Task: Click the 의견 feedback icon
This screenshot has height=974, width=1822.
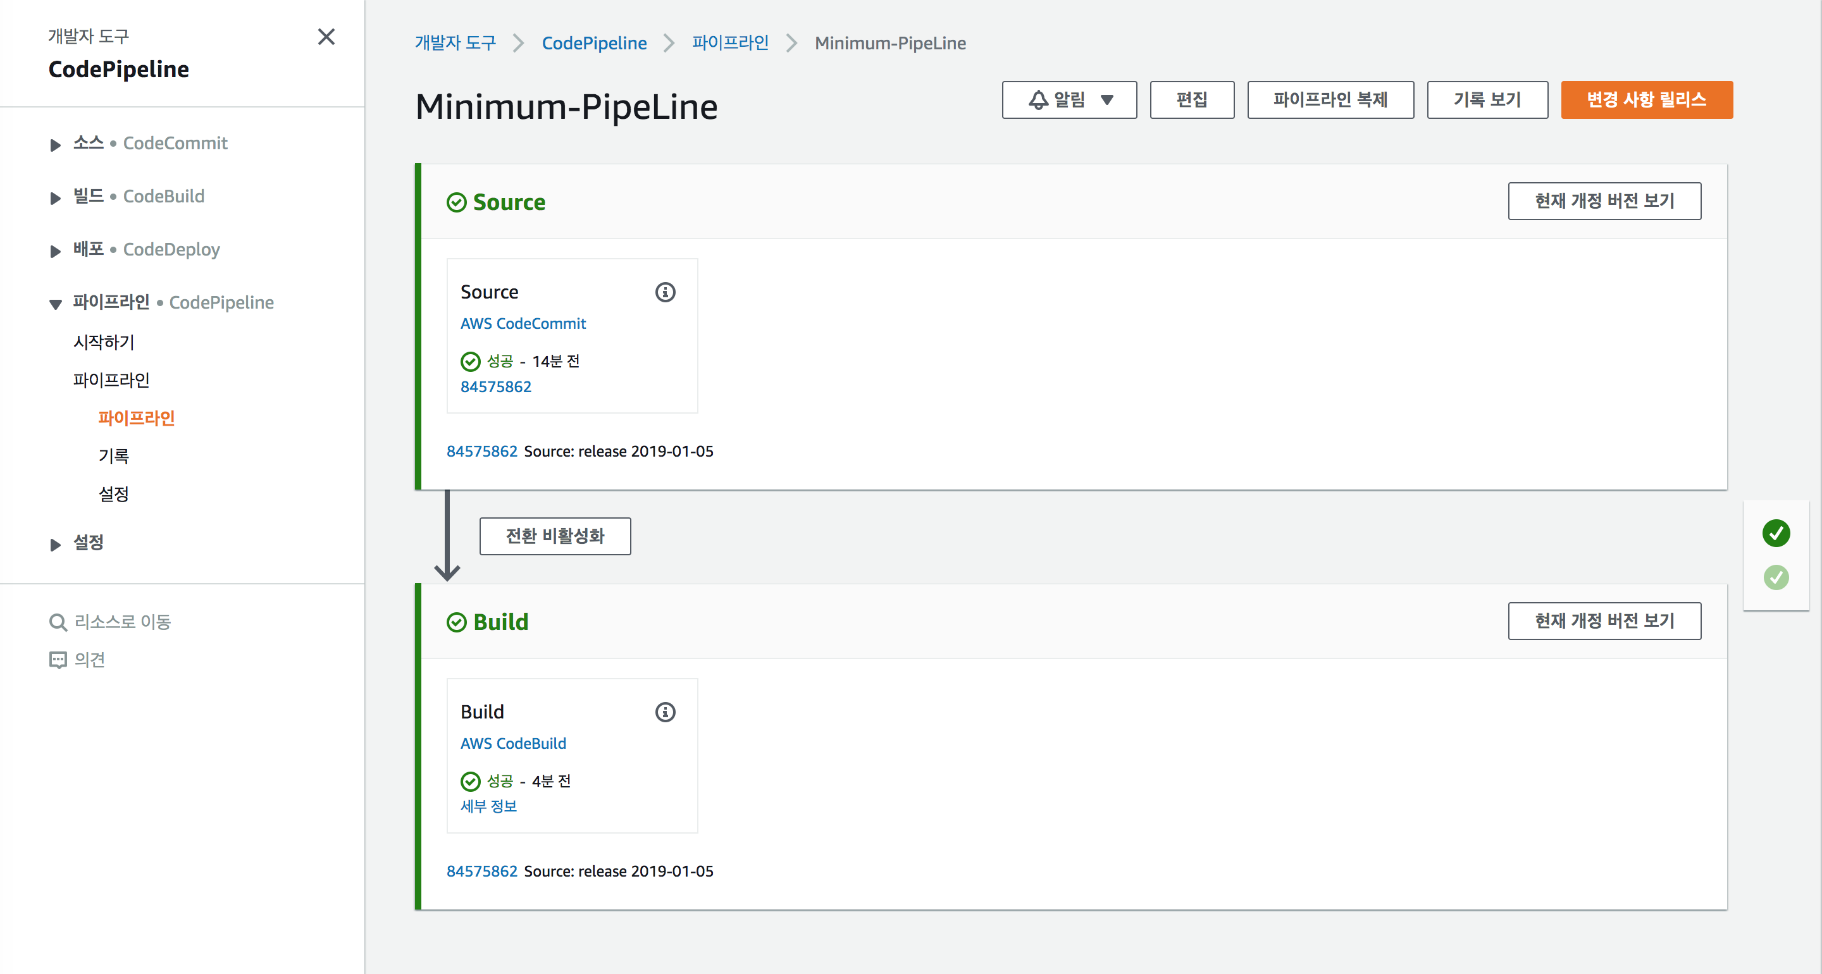Action: [58, 660]
